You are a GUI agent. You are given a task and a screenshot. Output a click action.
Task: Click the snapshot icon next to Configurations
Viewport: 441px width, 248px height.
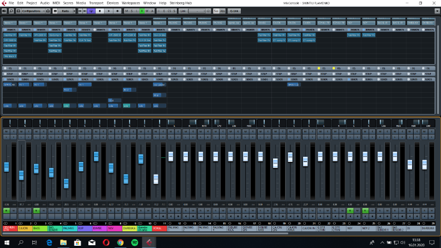coord(48,11)
